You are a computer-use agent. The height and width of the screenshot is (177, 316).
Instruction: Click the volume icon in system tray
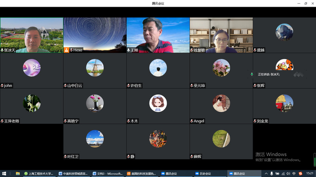288,173
